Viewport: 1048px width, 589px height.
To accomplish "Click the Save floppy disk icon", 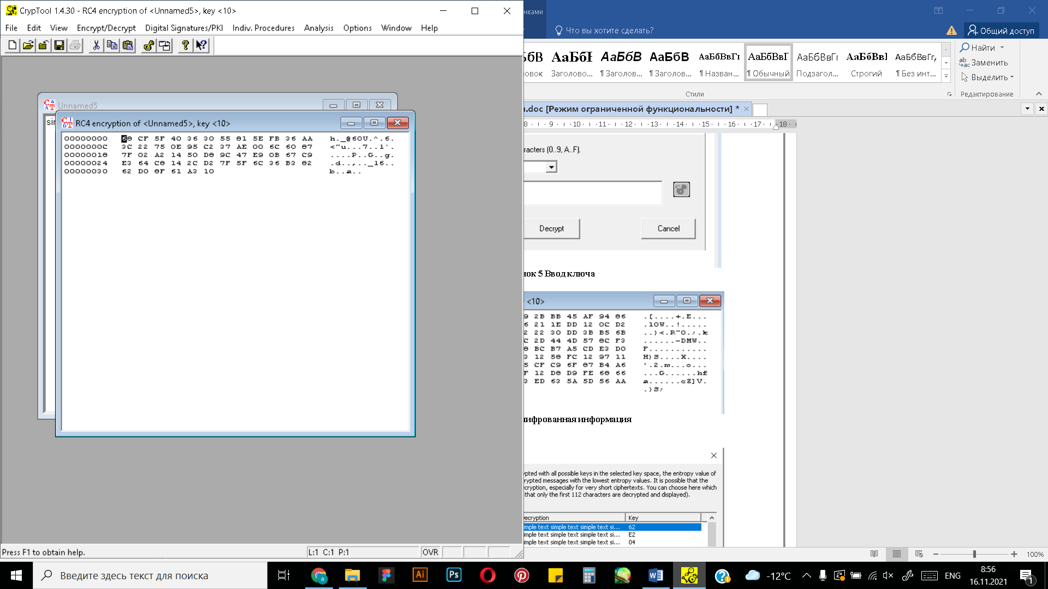I will [x=59, y=46].
